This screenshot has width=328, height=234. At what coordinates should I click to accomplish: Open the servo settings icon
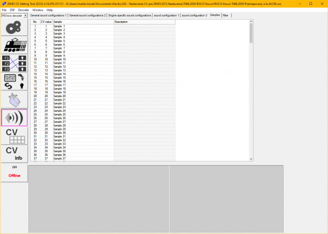coord(14,99)
